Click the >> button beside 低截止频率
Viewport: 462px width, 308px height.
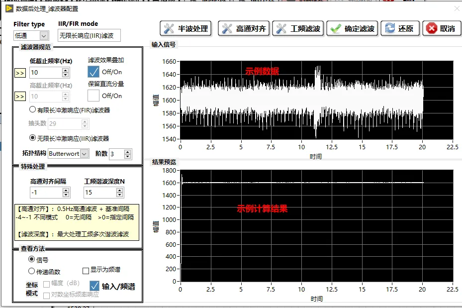click(x=20, y=73)
